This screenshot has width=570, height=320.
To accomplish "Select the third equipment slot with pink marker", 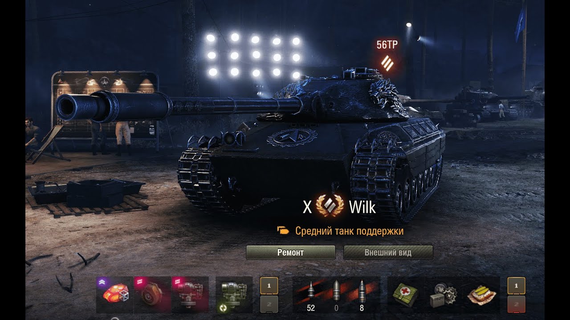I will (x=190, y=295).
